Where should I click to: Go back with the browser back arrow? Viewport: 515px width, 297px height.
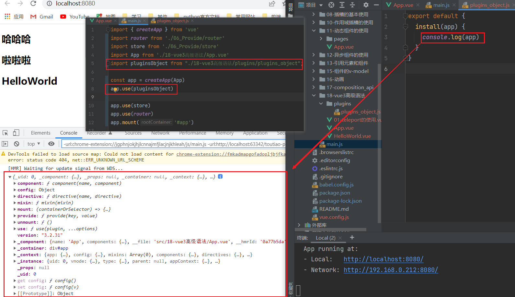click(x=7, y=3)
